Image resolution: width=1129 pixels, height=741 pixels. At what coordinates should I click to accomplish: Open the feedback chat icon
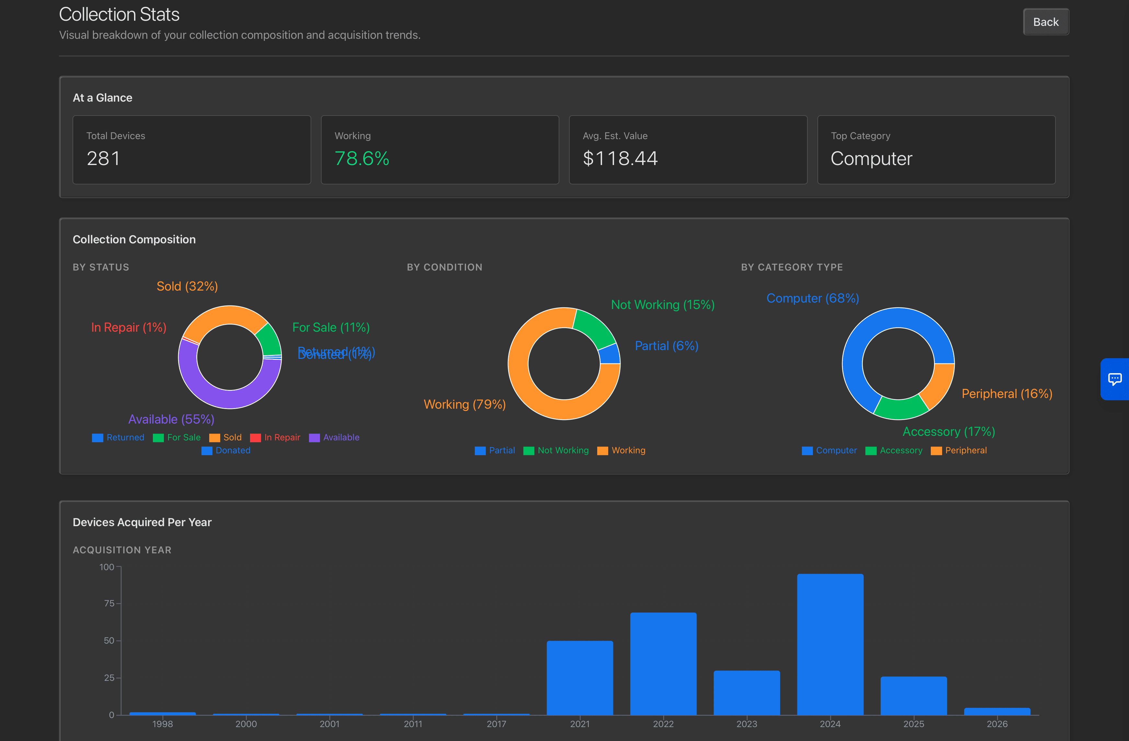click(1114, 379)
